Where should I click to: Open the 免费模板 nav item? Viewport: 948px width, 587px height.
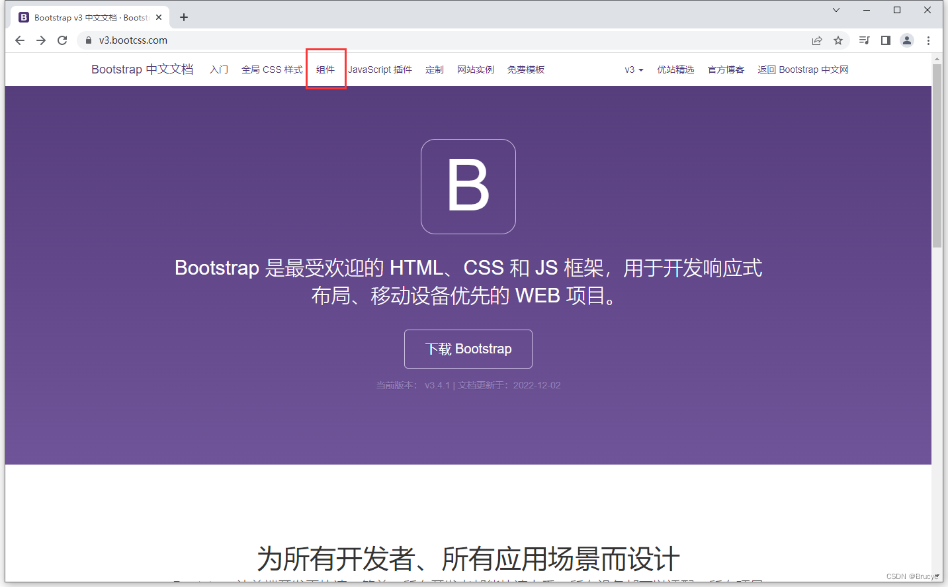click(x=526, y=69)
